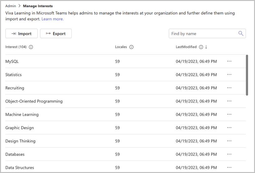Viewport: 255px width, 173px height.
Task: Select Manage Interests breadcrumb
Action: tap(38, 6)
